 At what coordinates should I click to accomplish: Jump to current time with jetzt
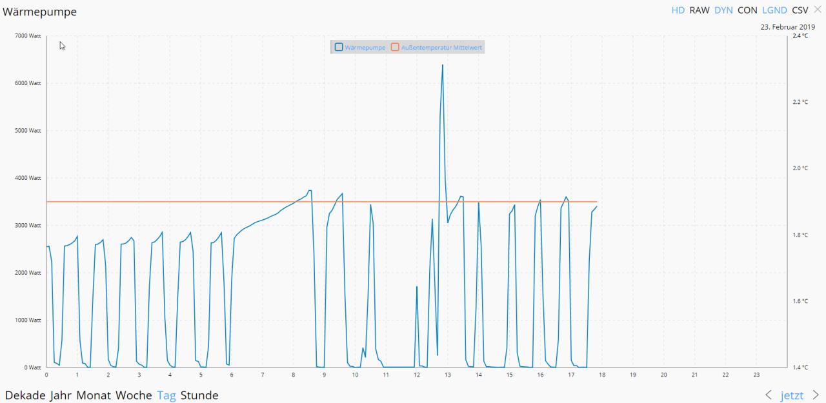coord(792,395)
